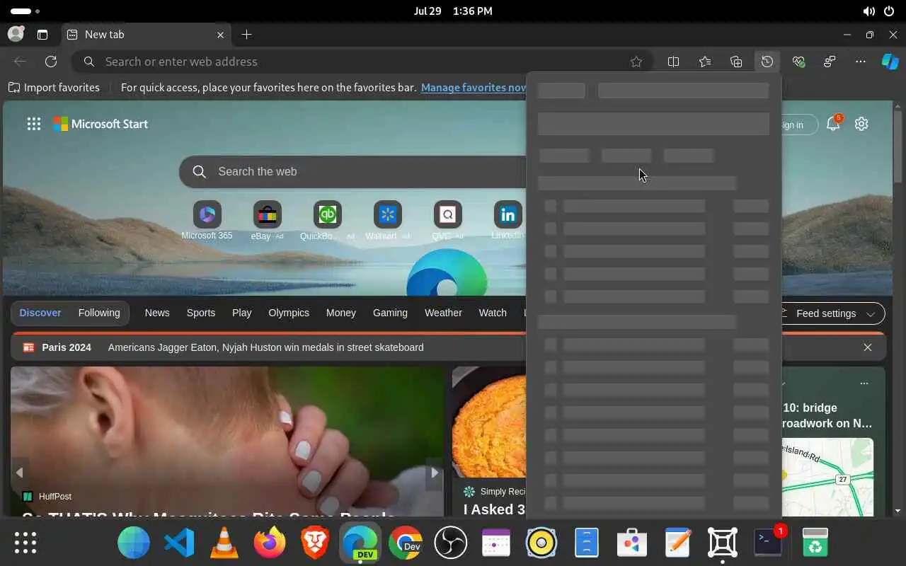Image resolution: width=906 pixels, height=566 pixels.
Task: Dismiss the Paris 2024 banner
Action: (868, 347)
